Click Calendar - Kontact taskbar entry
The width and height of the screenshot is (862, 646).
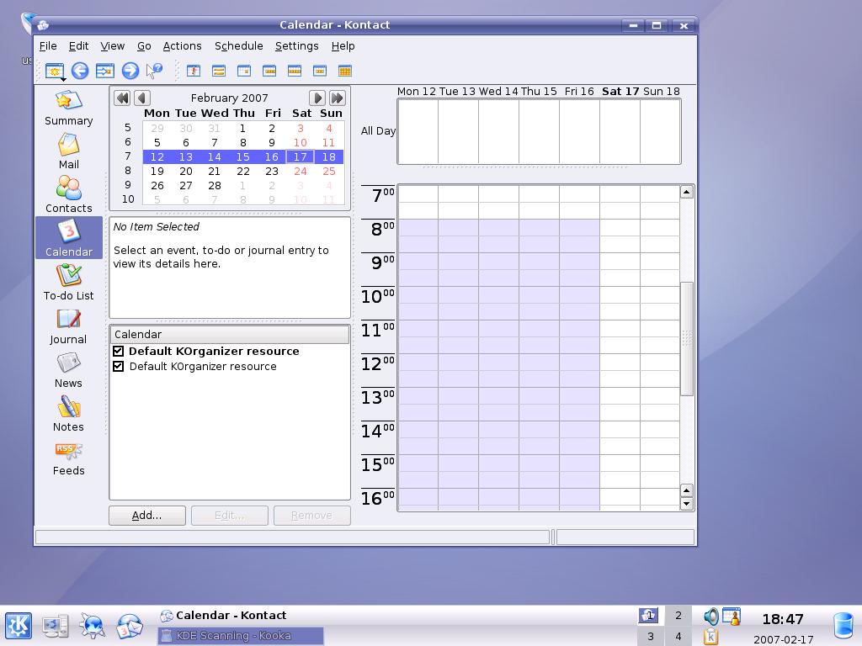click(241, 615)
